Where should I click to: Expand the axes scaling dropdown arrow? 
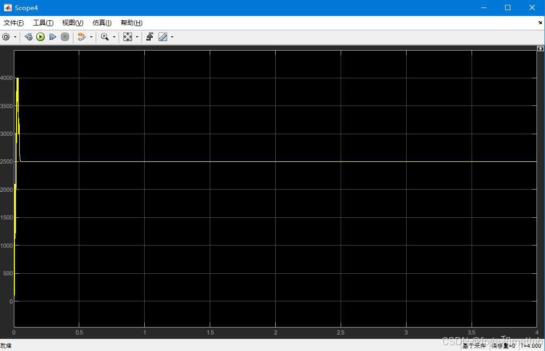pos(137,37)
